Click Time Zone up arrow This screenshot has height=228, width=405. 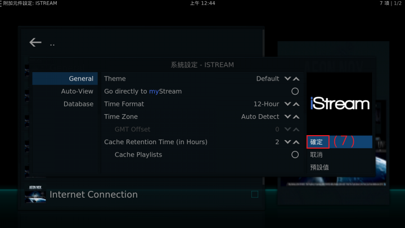coord(296,117)
